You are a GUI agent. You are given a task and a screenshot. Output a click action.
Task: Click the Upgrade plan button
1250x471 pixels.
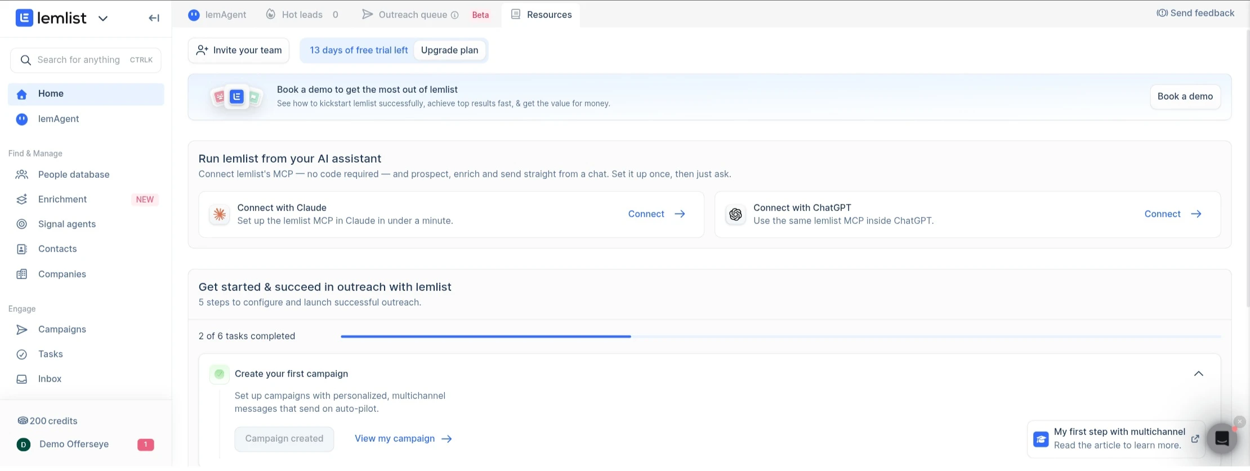(x=449, y=51)
